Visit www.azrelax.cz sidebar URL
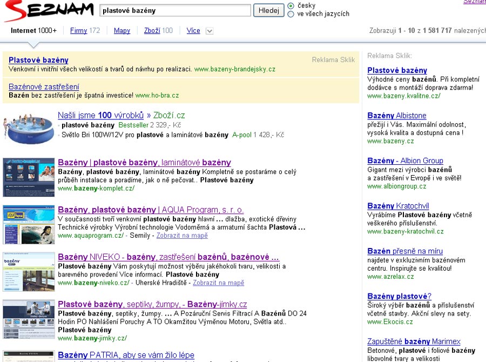 coord(390,277)
